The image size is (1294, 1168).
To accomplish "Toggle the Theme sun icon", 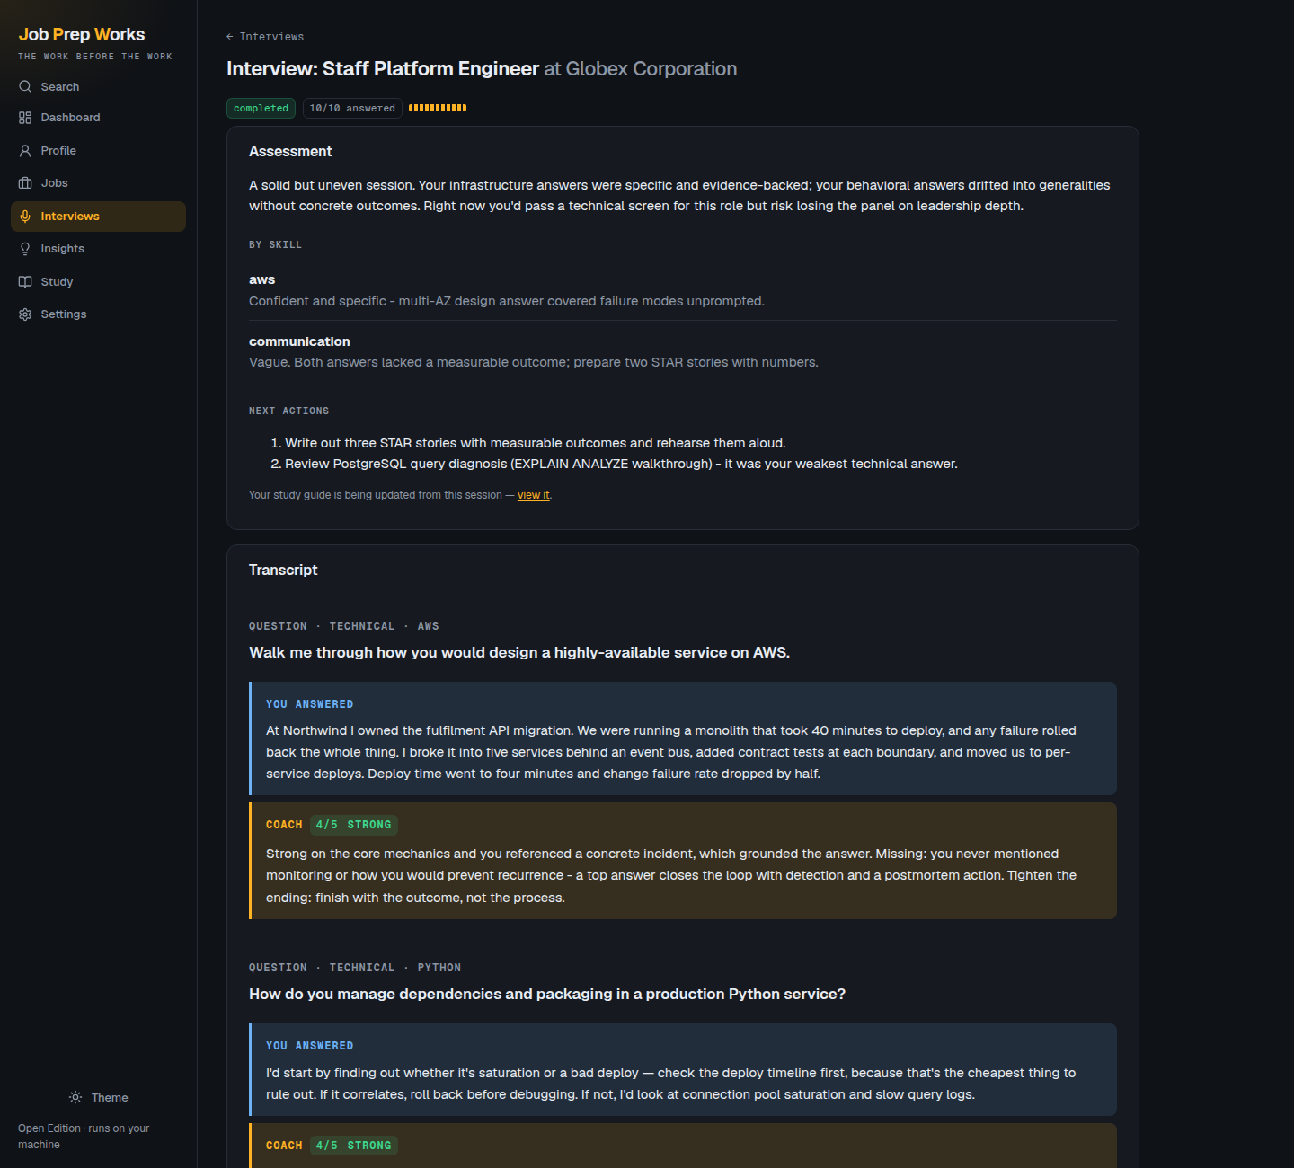I will point(75,1097).
